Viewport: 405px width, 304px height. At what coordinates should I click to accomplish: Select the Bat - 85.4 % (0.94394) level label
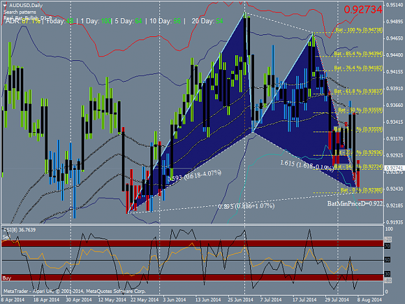tap(358, 54)
